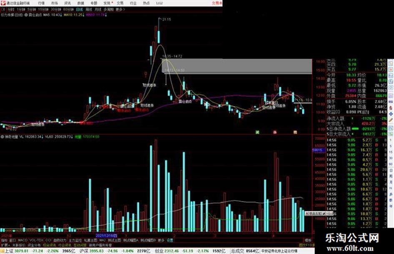Image resolution: width=394 pixels, height=254 pixels.
Task: Open the 行业 menu
Action: click(133, 3)
